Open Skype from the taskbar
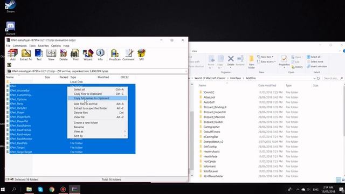This screenshot has height=194, width=345. click(40, 189)
